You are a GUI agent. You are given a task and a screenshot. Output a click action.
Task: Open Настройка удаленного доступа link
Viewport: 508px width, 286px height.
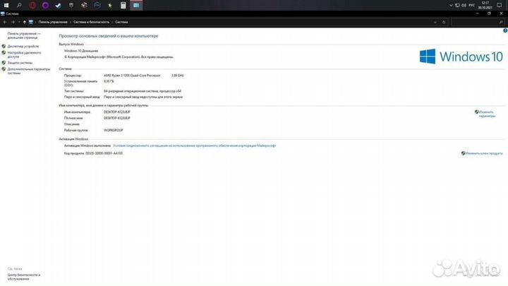tap(24, 54)
